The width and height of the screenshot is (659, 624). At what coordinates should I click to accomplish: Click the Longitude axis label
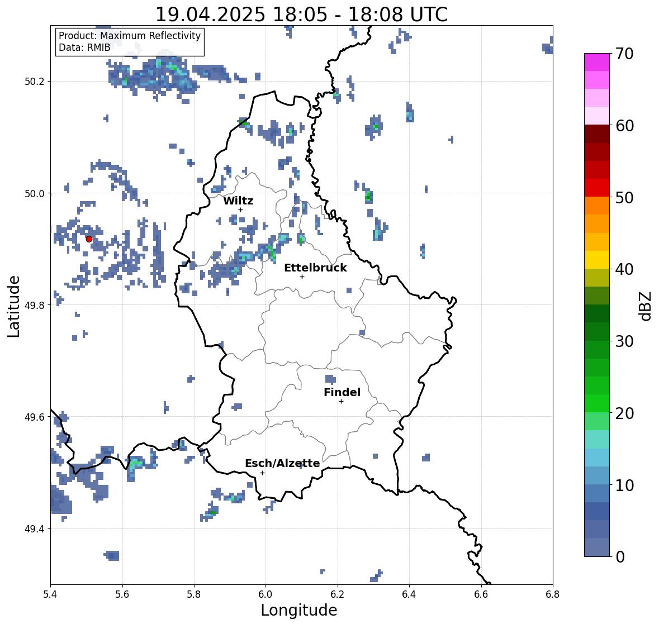click(299, 610)
